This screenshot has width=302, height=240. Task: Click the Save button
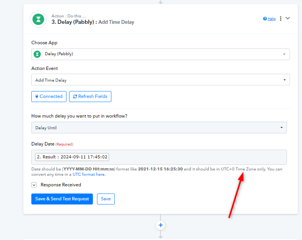click(x=106, y=199)
